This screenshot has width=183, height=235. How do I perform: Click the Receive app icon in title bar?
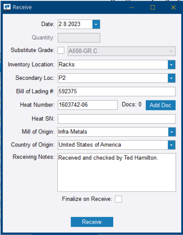pyautogui.click(x=7, y=7)
